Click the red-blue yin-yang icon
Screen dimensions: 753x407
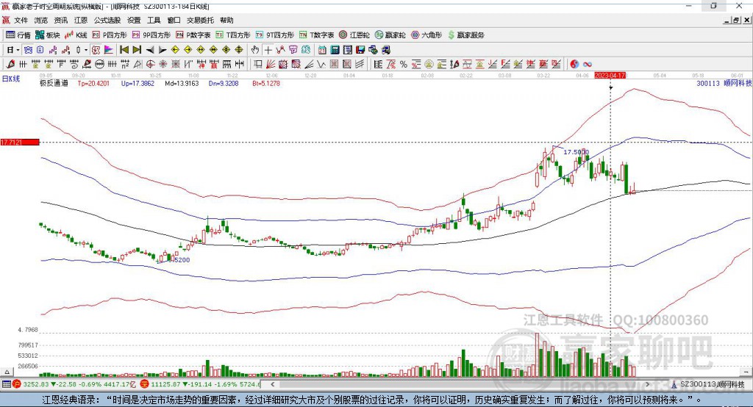click(574, 65)
